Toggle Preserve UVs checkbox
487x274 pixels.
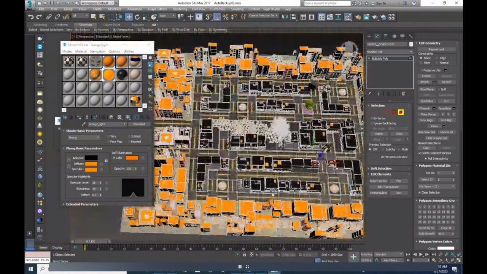coord(422,70)
